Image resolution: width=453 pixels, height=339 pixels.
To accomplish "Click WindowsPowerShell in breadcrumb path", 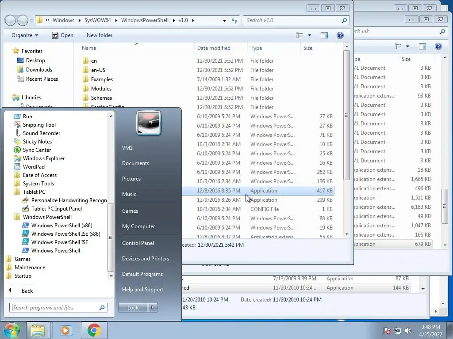I will tap(145, 20).
